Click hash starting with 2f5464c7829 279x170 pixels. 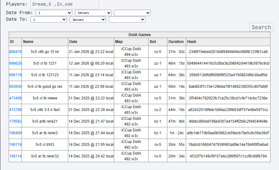click(228, 98)
